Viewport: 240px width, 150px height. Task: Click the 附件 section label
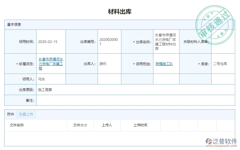pos(11,114)
